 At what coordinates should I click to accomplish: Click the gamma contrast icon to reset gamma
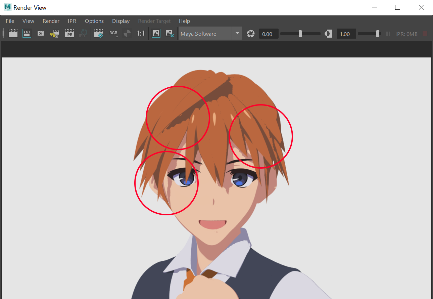[328, 34]
